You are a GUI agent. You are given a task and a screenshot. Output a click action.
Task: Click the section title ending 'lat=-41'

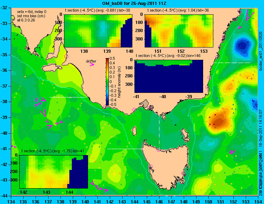pyautogui.click(x=53, y=151)
